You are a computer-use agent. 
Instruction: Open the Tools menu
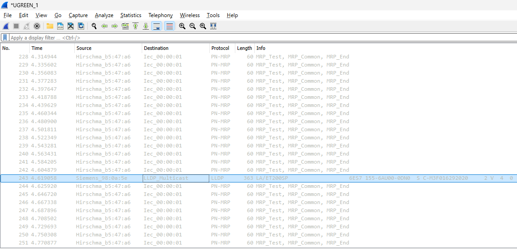[x=213, y=15]
